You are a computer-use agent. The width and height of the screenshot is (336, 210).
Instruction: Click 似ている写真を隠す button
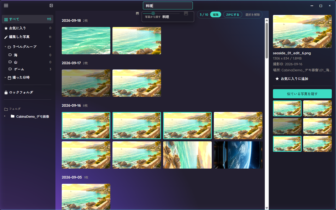302,94
